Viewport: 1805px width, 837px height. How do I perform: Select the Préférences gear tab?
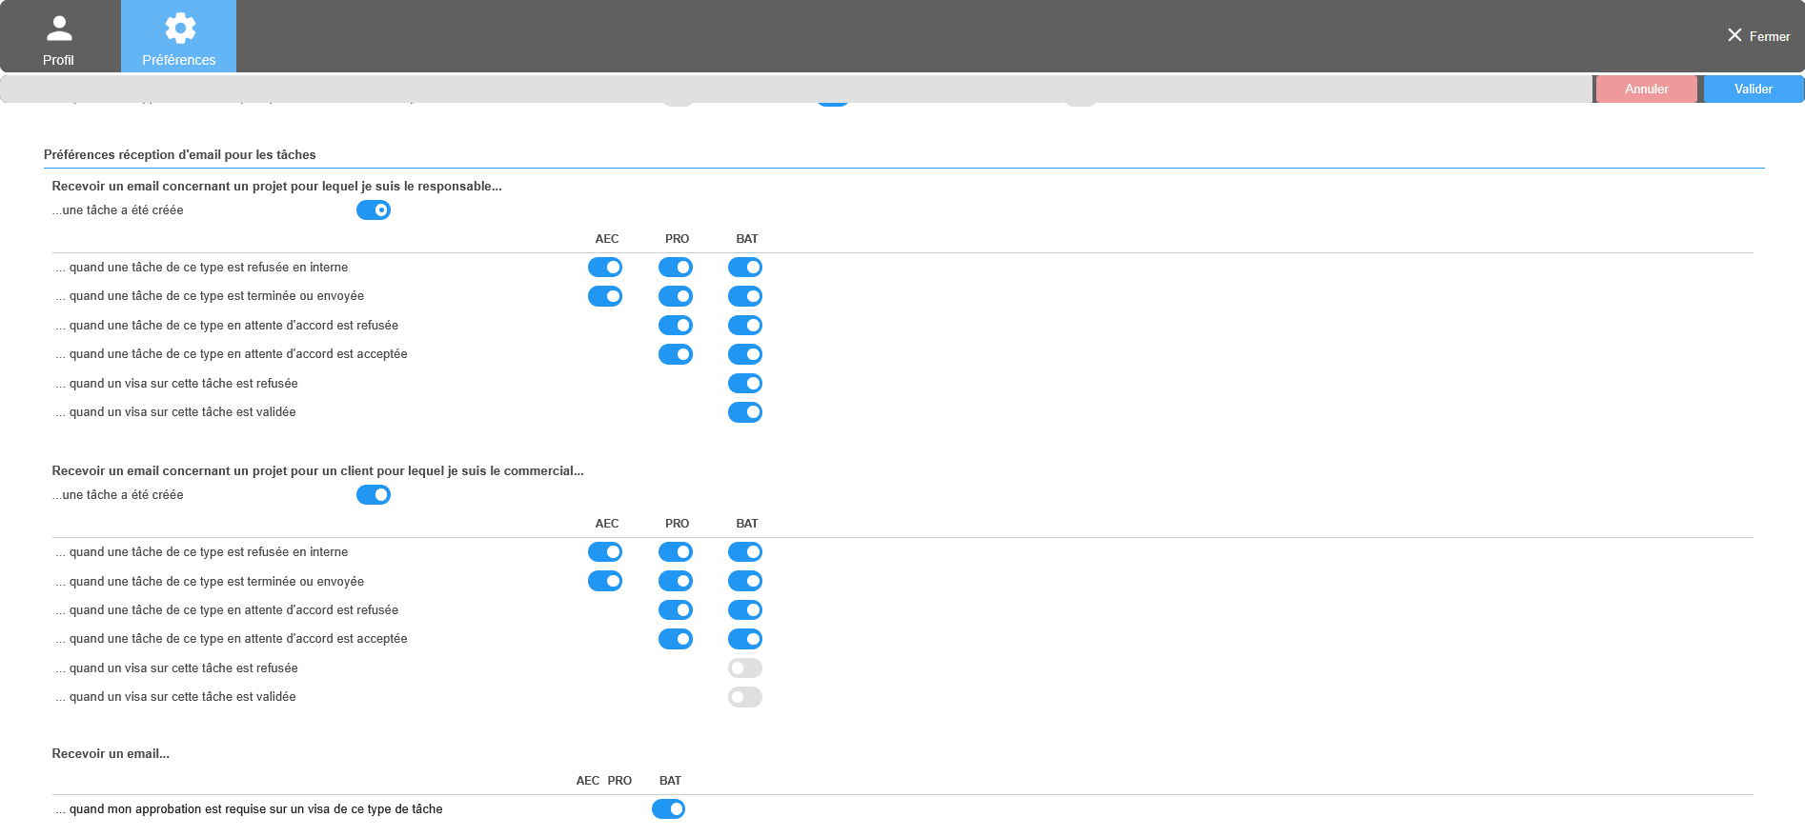pyautogui.click(x=179, y=38)
